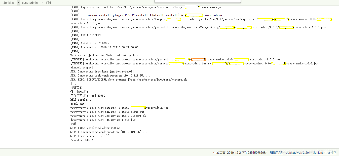The image size is (339, 156).
Task: Click 'SSH: EXEC: completed after 200 ms'
Action: coord(95,128)
